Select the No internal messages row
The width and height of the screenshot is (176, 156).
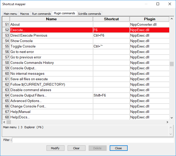point(86,73)
